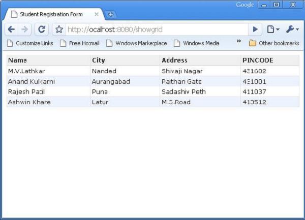Click the address bar URL field
This screenshot has width=305, height=220.
click(157, 29)
